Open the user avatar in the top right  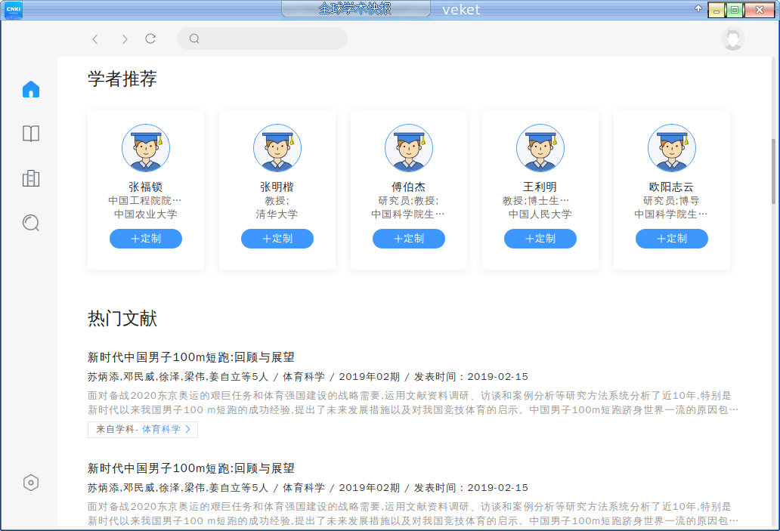[732, 39]
